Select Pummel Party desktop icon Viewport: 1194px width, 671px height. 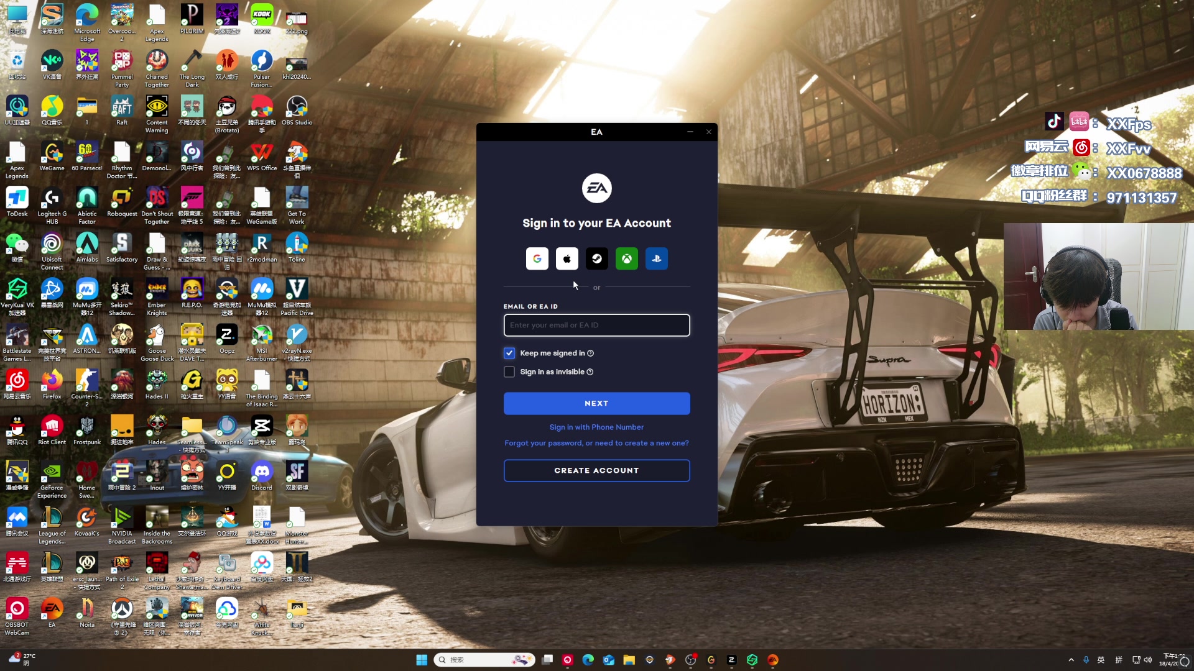click(122, 69)
